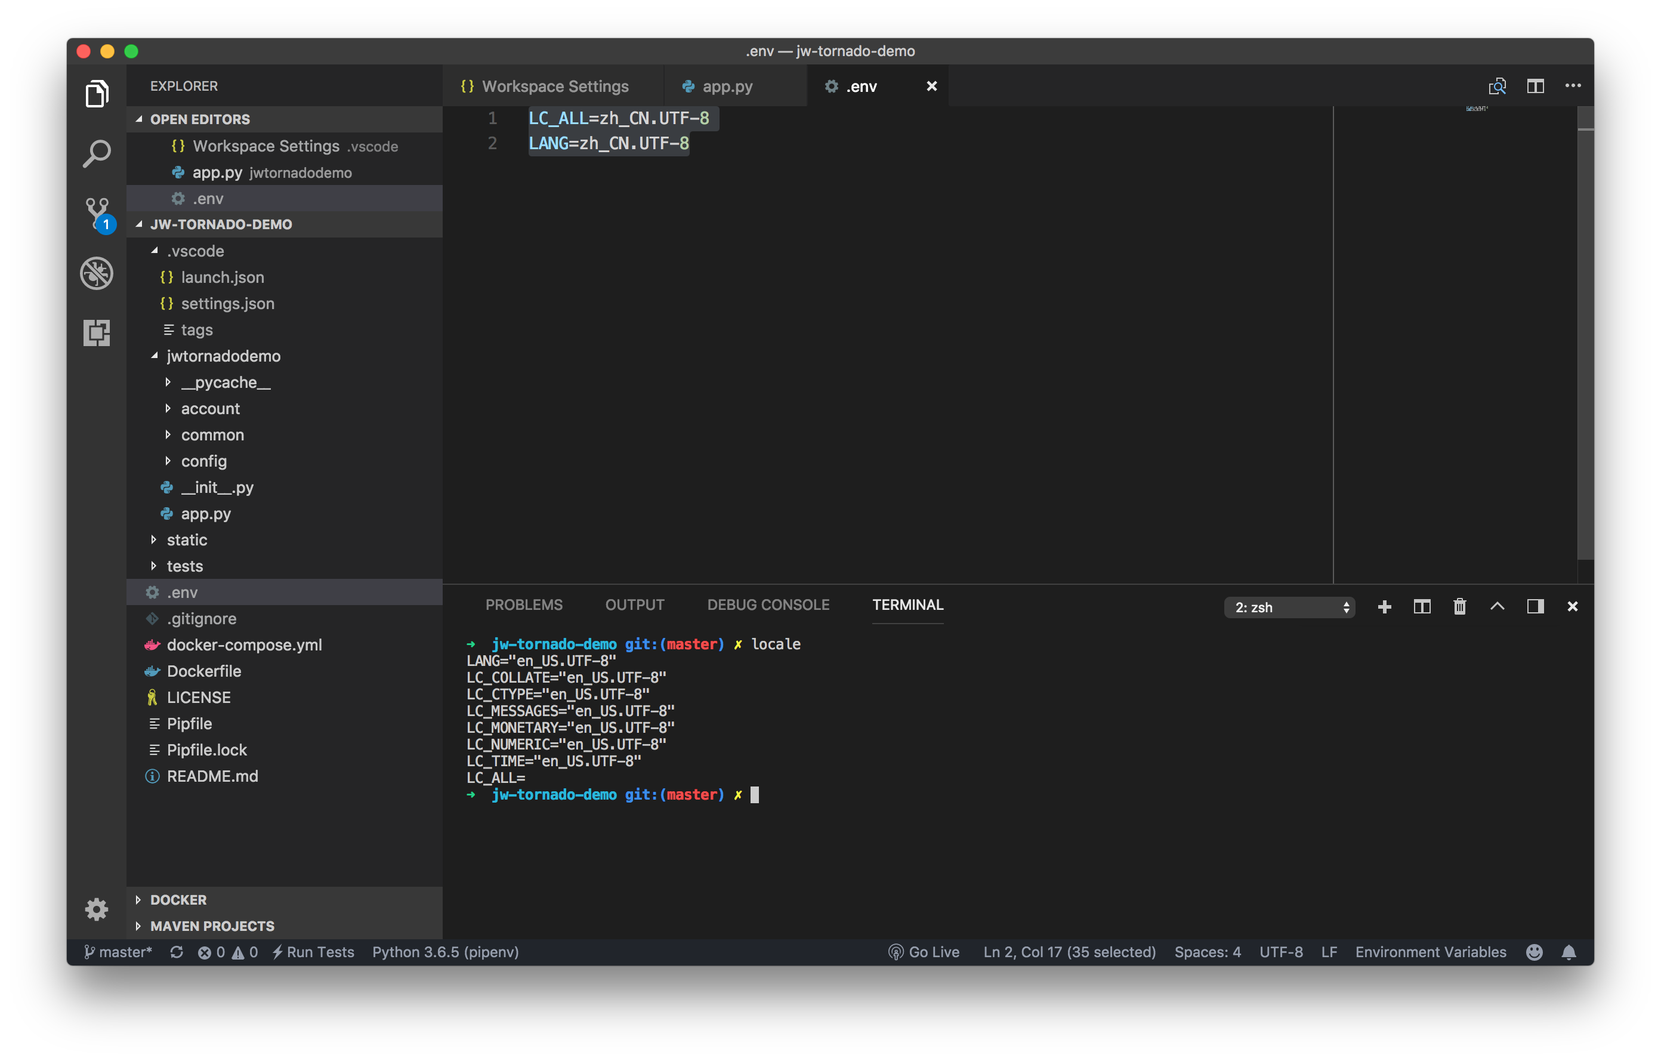The image size is (1661, 1061).
Task: Open the terminal selector dropdown 2: zsh
Action: [x=1289, y=607]
